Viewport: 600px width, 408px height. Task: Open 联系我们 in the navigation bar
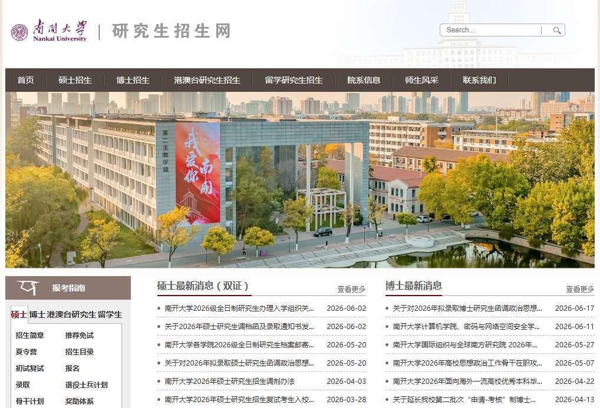point(479,80)
